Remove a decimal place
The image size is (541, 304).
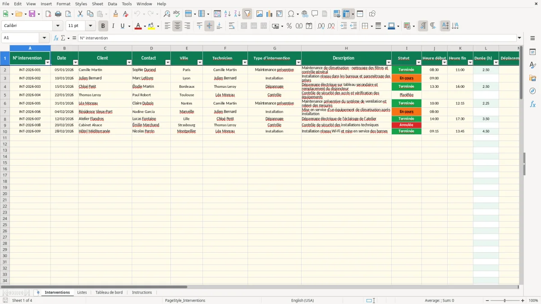(331, 26)
